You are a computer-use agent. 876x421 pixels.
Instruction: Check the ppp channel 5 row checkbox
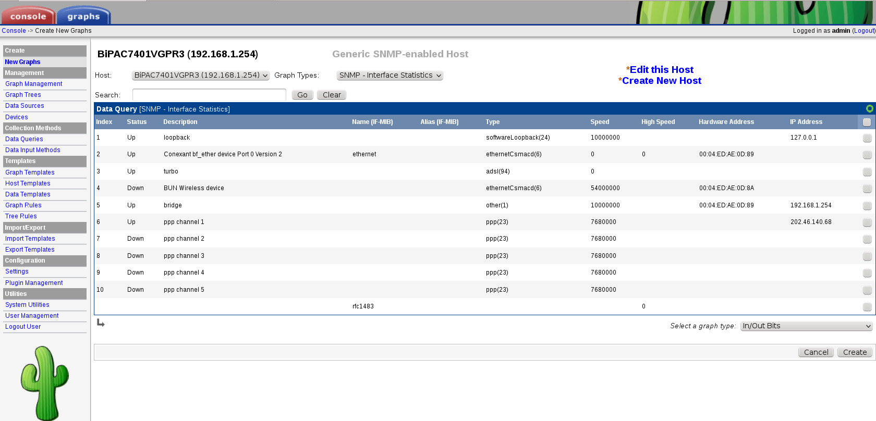[x=867, y=290]
